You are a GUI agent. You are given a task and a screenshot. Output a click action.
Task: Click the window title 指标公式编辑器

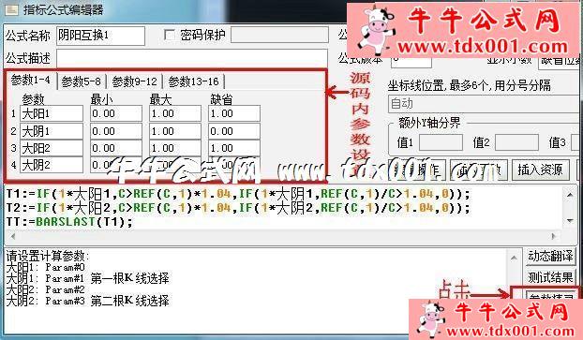[64, 9]
